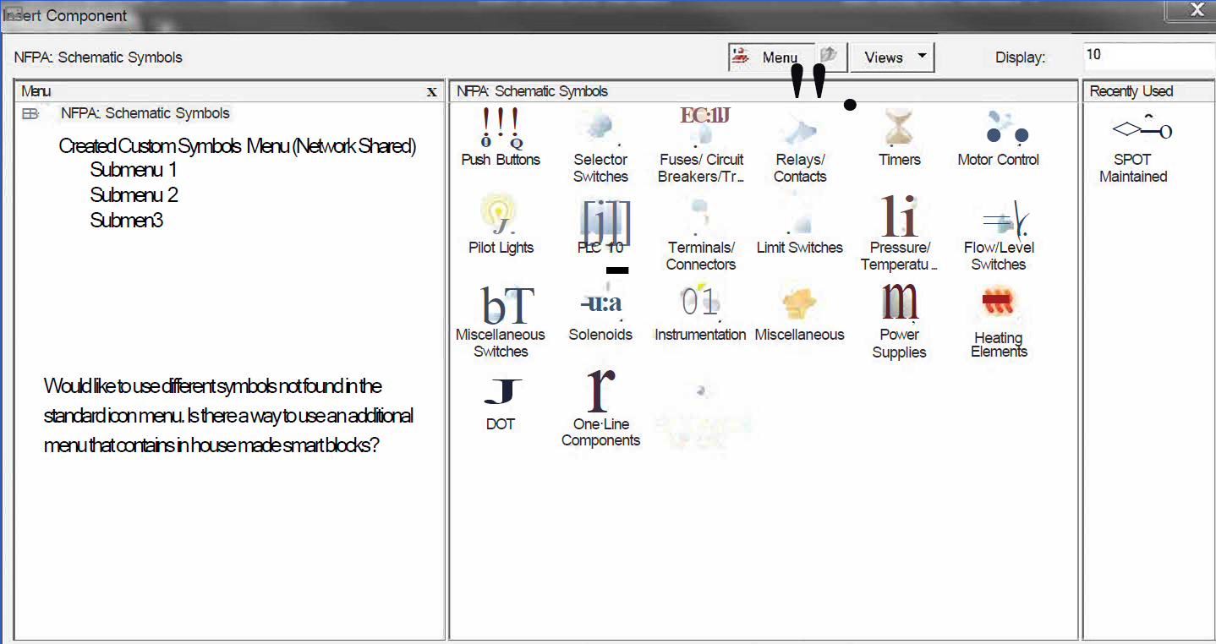Open the Pilot Lights category
Screen dimensions: 1216x644
pos(501,224)
